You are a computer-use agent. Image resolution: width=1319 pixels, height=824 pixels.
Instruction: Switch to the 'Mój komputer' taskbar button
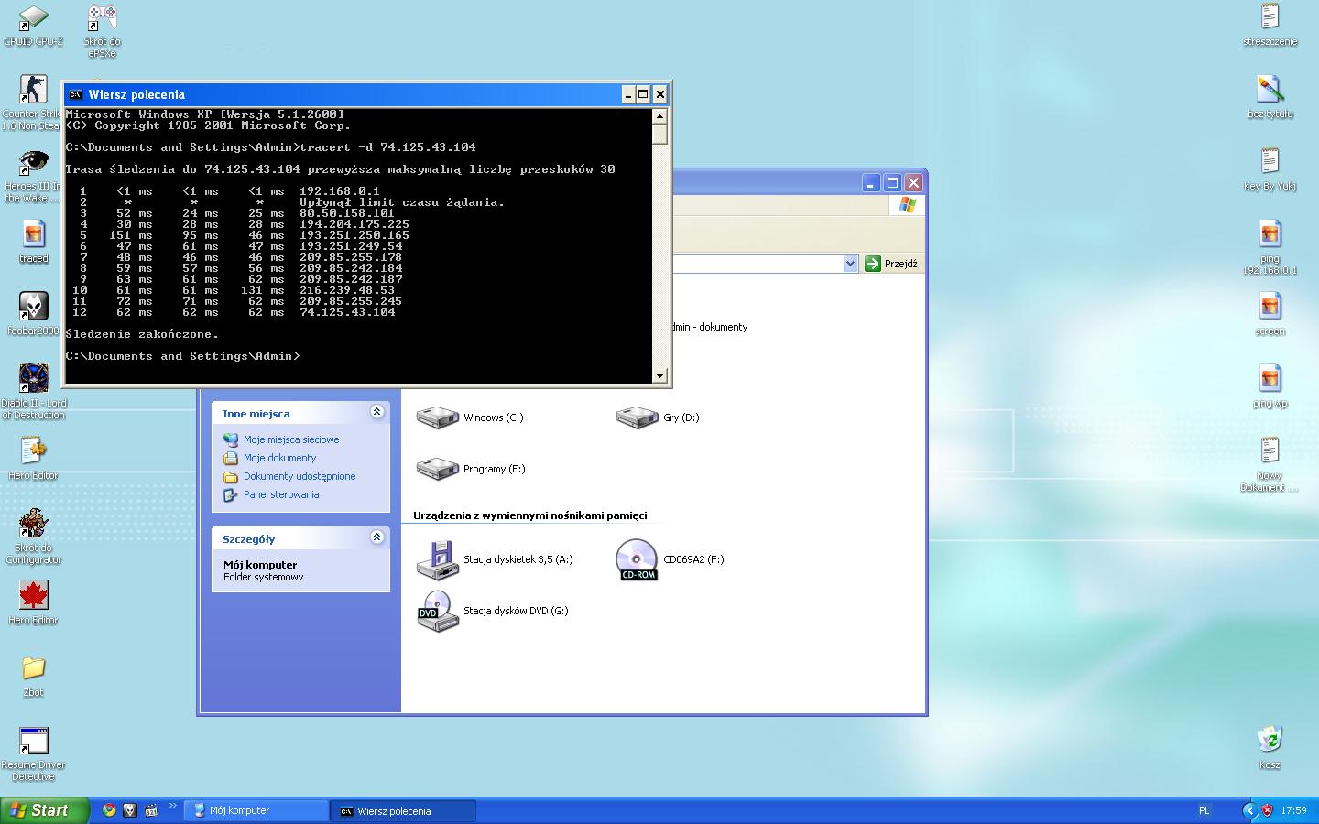tap(256, 810)
